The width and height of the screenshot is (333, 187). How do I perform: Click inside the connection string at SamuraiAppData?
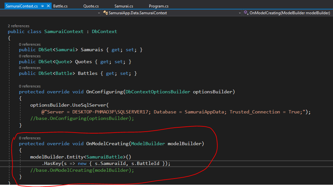204,112
